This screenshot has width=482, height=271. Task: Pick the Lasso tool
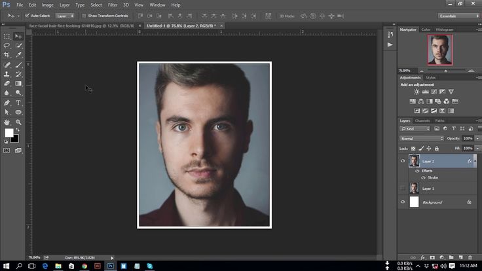(x=7, y=46)
